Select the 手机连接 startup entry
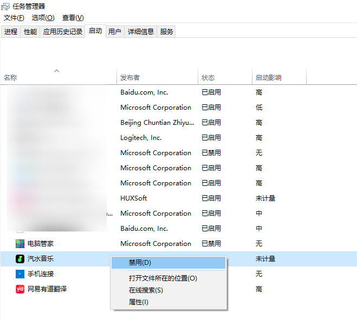Viewport: 357px width, 320px height. [179, 274]
